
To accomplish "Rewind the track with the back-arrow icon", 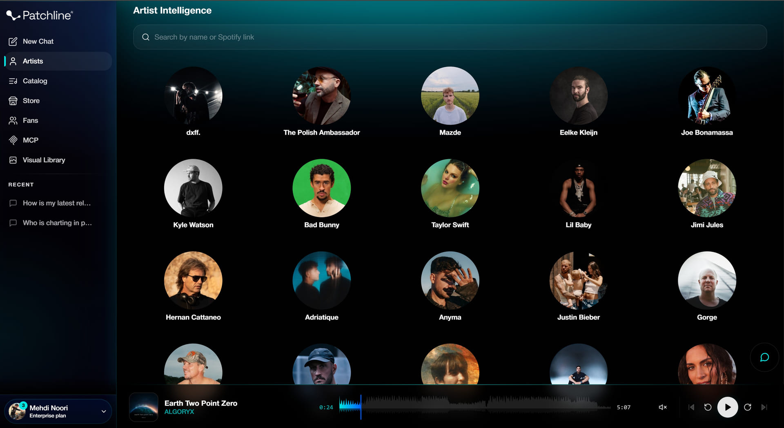I will coord(708,407).
